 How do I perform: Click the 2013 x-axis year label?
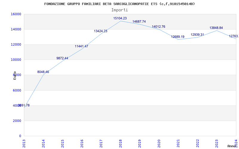24,144
